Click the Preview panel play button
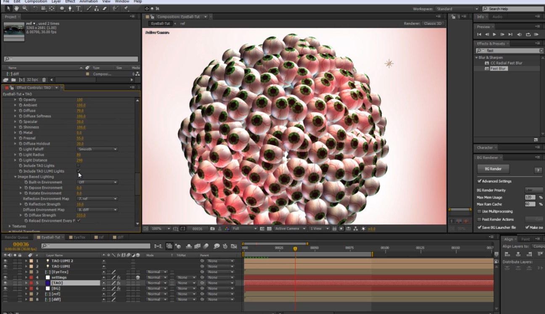 click(495, 34)
